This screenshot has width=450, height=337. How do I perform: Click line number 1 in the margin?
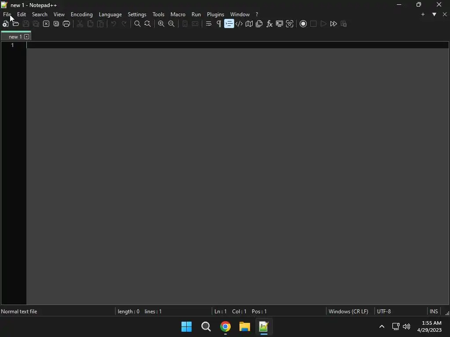[12, 45]
